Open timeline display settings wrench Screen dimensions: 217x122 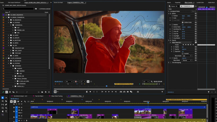coord(25,101)
